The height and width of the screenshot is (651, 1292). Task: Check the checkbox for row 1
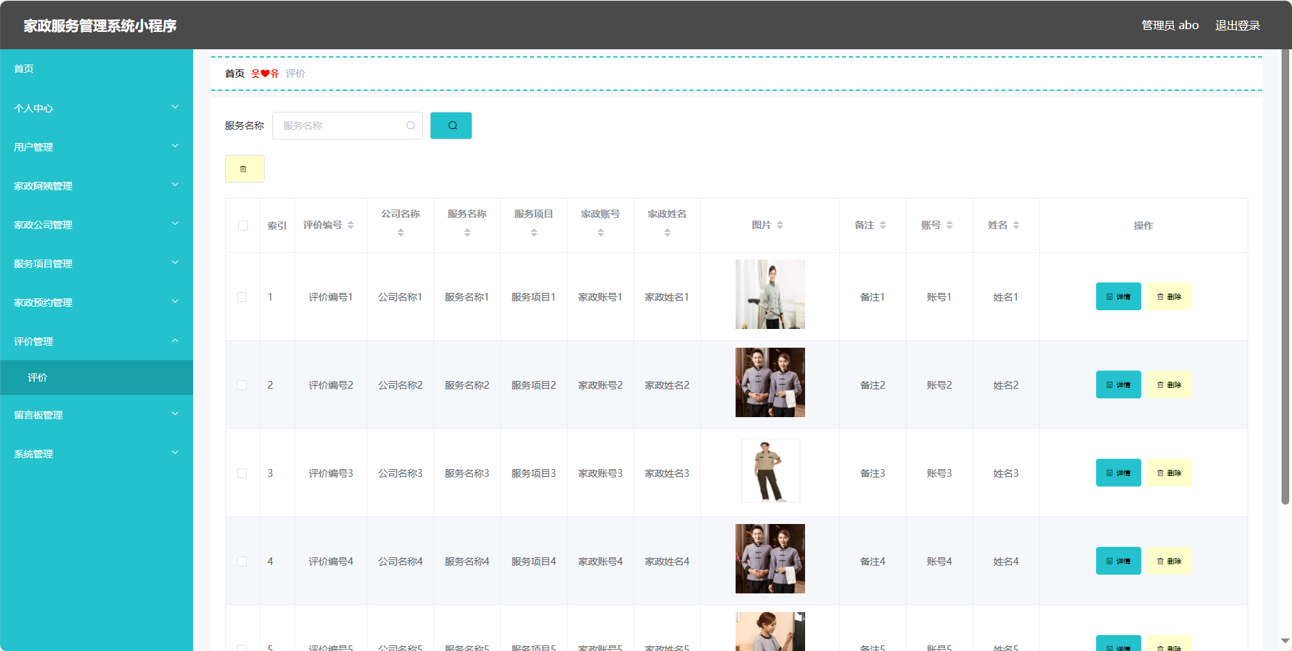point(242,297)
